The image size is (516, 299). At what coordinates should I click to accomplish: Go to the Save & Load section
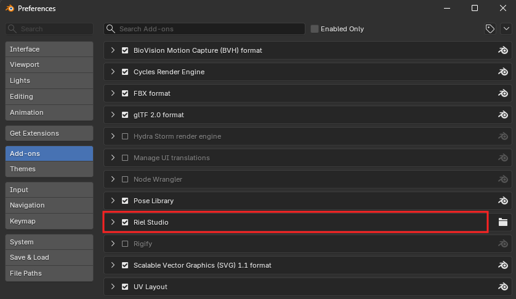tap(49, 257)
